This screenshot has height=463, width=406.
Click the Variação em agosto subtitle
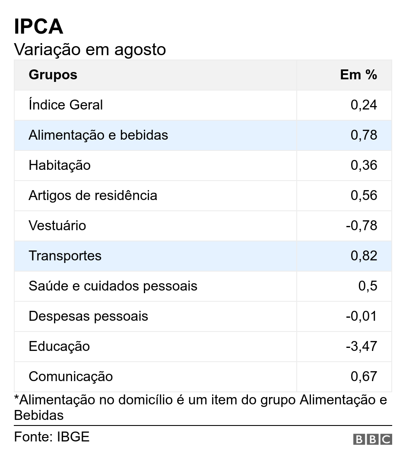pos(90,49)
